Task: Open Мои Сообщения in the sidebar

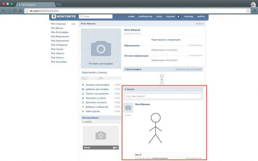Action: point(59,45)
